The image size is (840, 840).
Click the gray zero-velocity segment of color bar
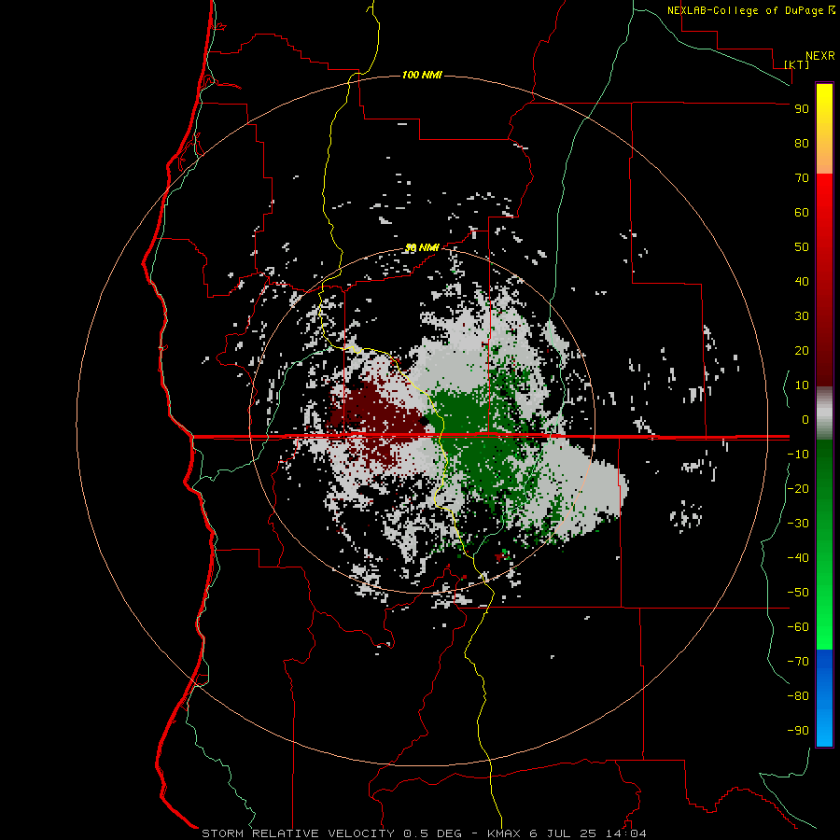coord(824,413)
